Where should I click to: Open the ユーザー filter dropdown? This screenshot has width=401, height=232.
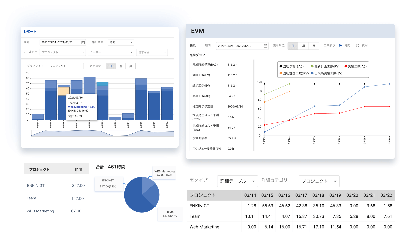(x=111, y=52)
